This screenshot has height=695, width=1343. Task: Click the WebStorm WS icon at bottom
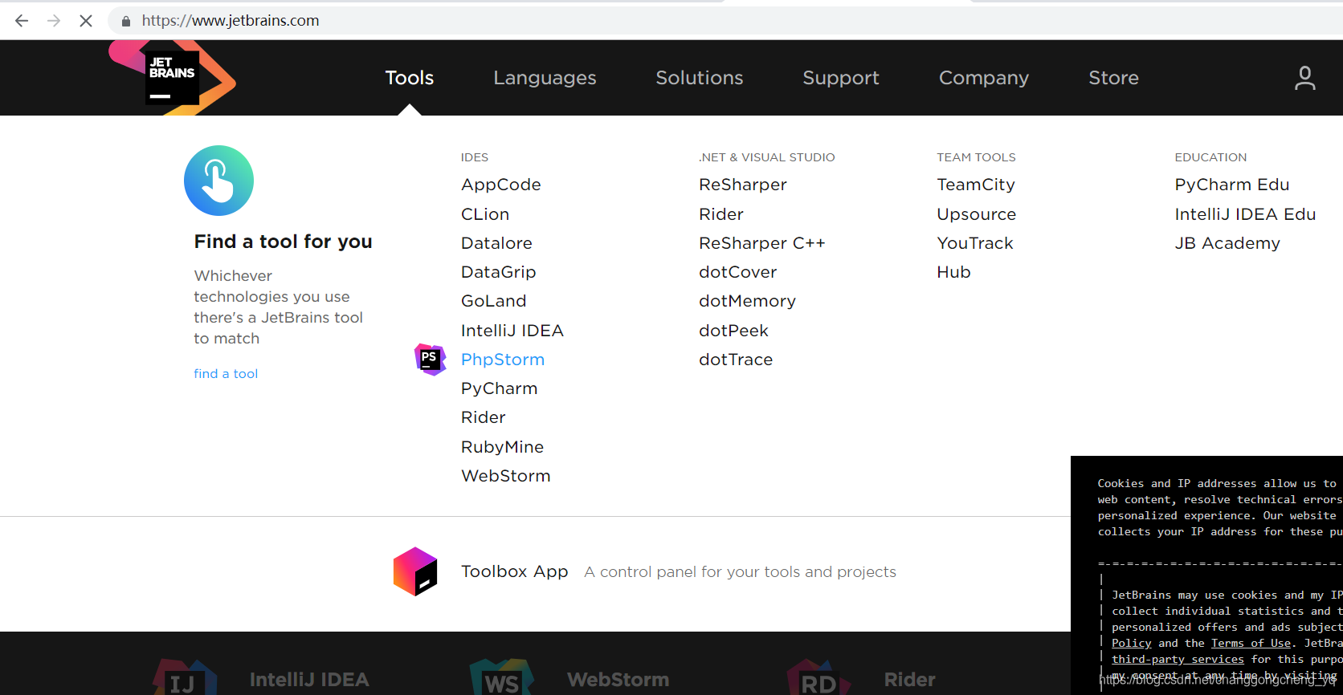[x=502, y=678]
